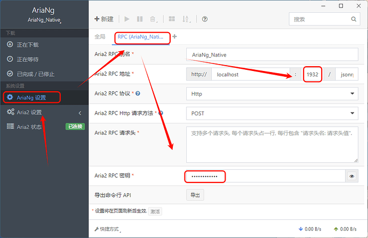Click the AriaNg title logo

tap(43, 10)
